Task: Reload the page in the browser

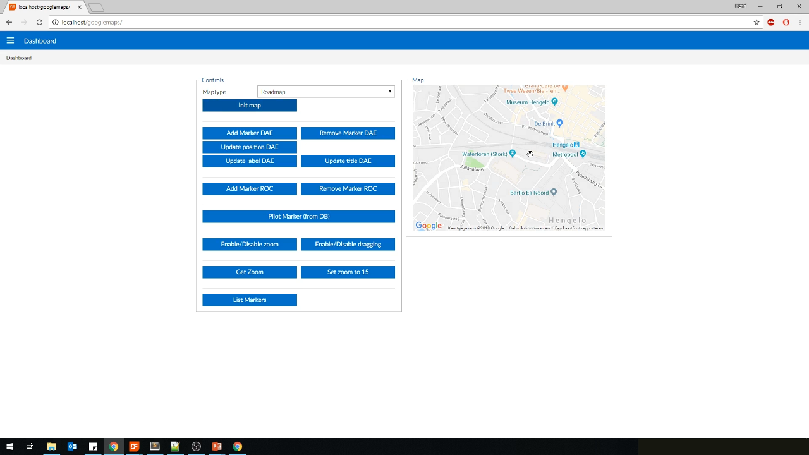Action: [39, 22]
